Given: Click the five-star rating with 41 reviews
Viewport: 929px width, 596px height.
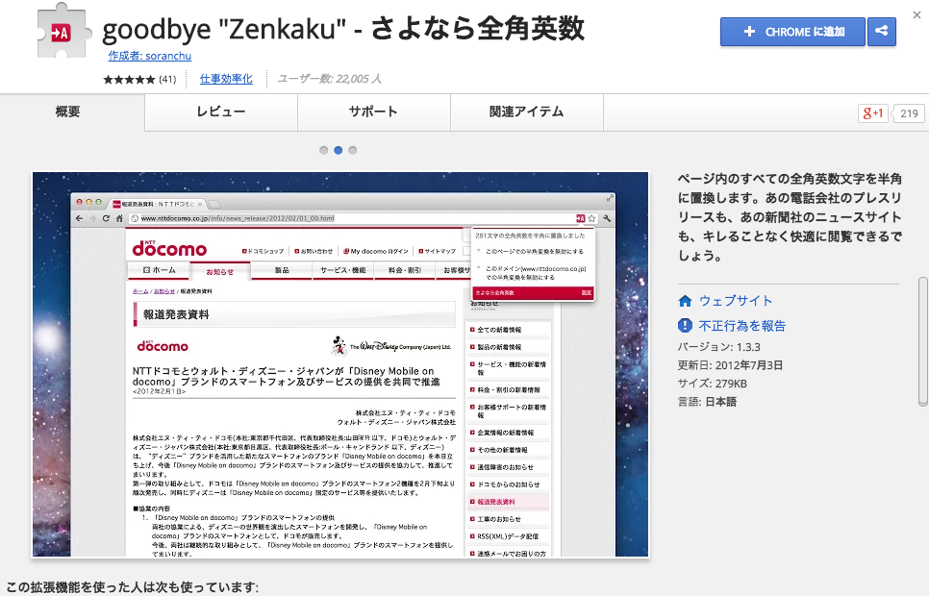Looking at the screenshot, I should pos(139,80).
